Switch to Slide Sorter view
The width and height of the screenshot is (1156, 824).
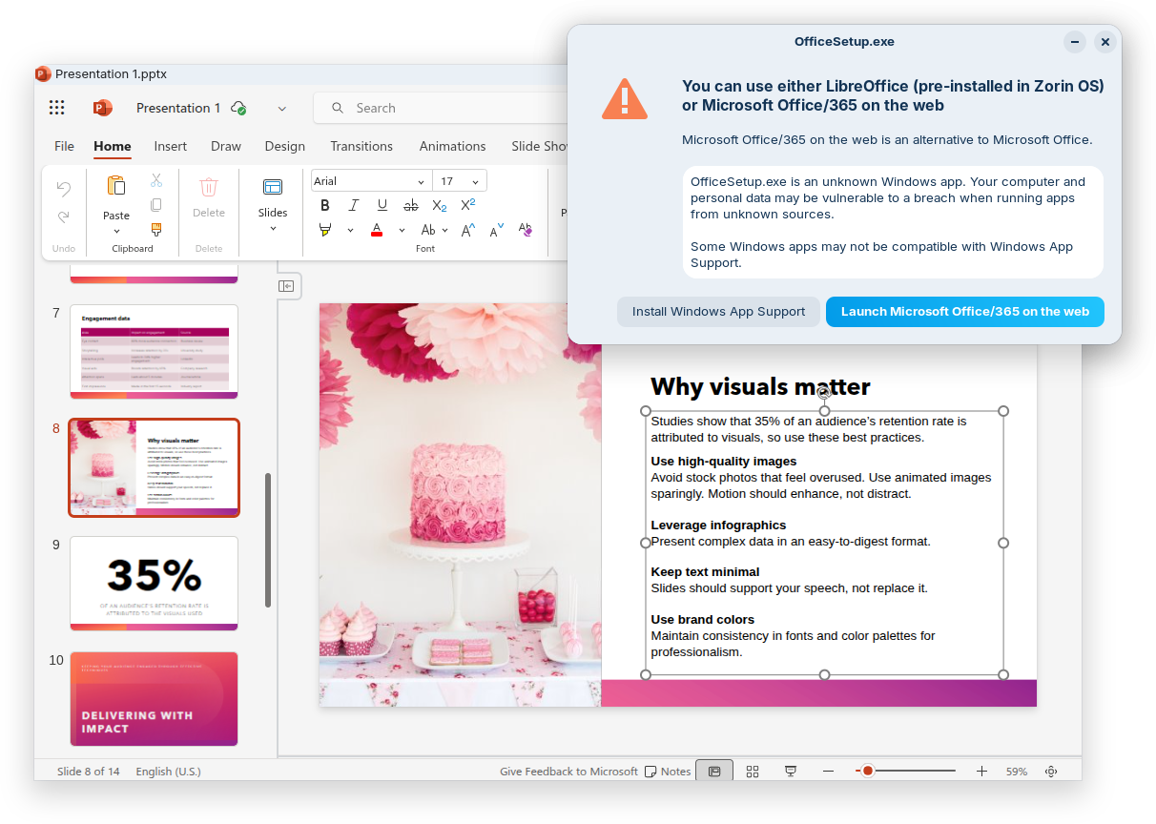(x=752, y=771)
